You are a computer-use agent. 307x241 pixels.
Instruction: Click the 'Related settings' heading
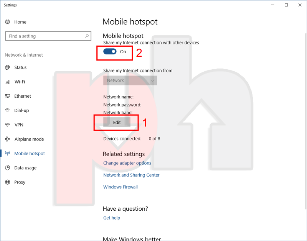pyautogui.click(x=124, y=154)
